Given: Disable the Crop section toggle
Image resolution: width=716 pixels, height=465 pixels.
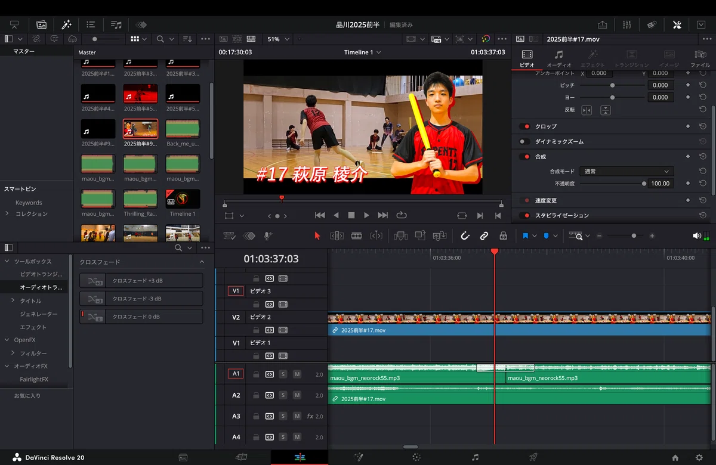Looking at the screenshot, I should [x=524, y=126].
